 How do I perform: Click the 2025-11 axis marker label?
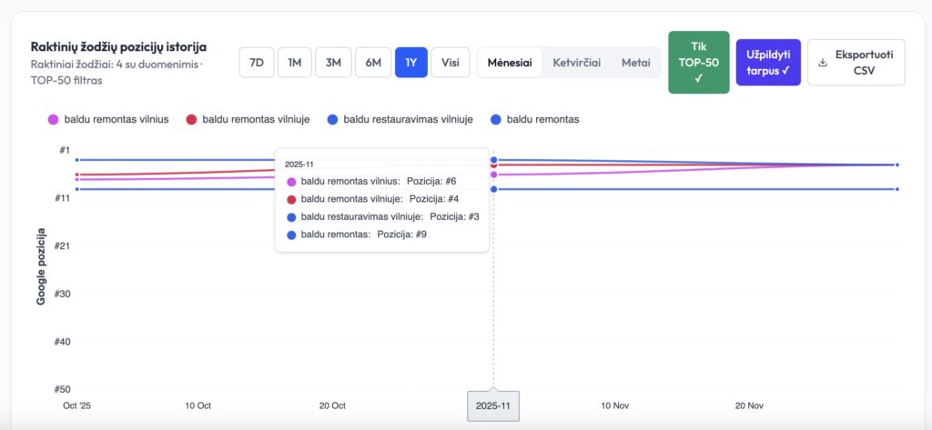point(493,406)
